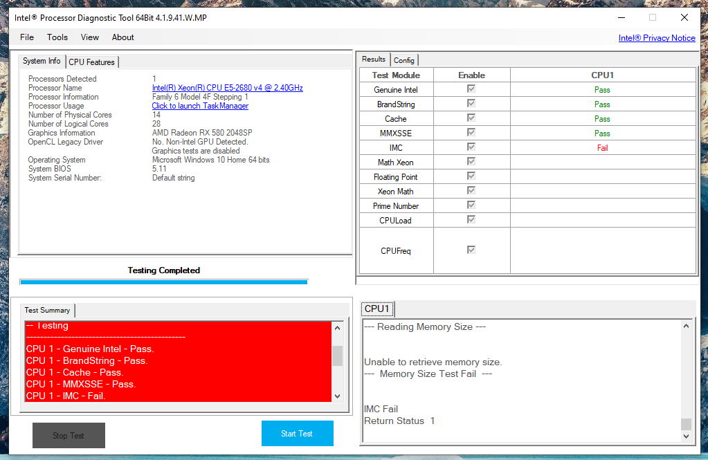Toggle the Cache enable checkbox
This screenshot has width=708, height=460.
[471, 118]
